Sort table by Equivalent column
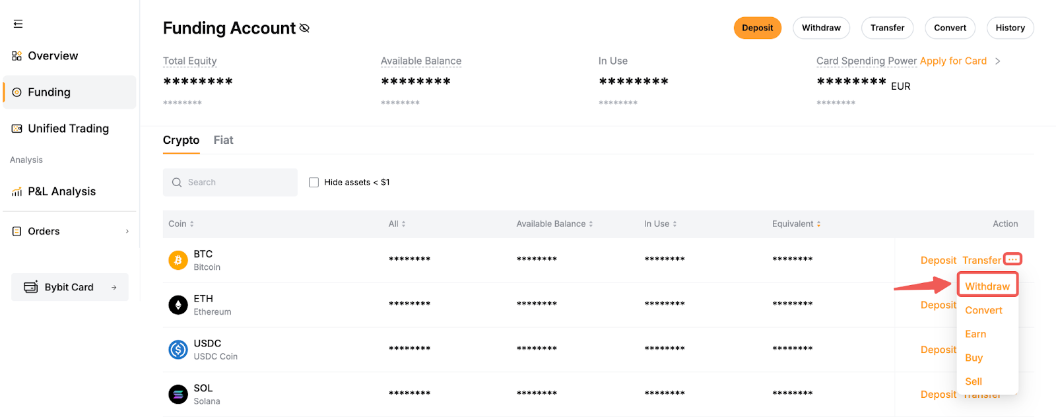 pyautogui.click(x=796, y=224)
